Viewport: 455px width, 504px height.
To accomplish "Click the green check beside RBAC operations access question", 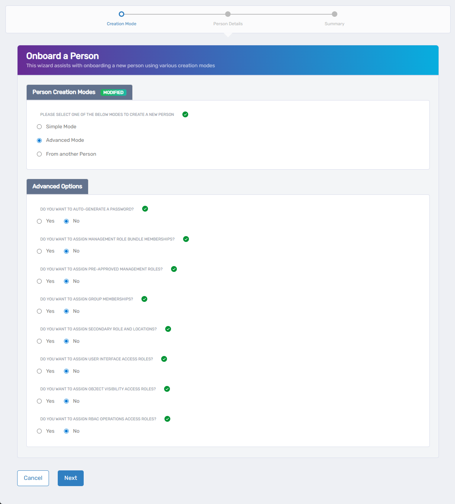I will [167, 419].
